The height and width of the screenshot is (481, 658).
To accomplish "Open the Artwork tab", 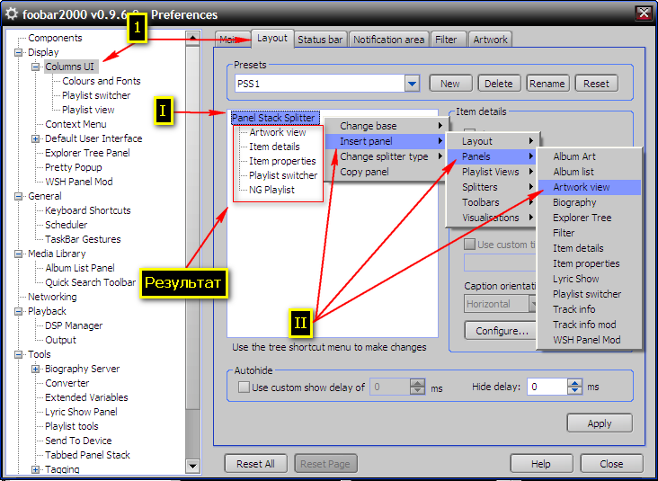I will (x=490, y=40).
